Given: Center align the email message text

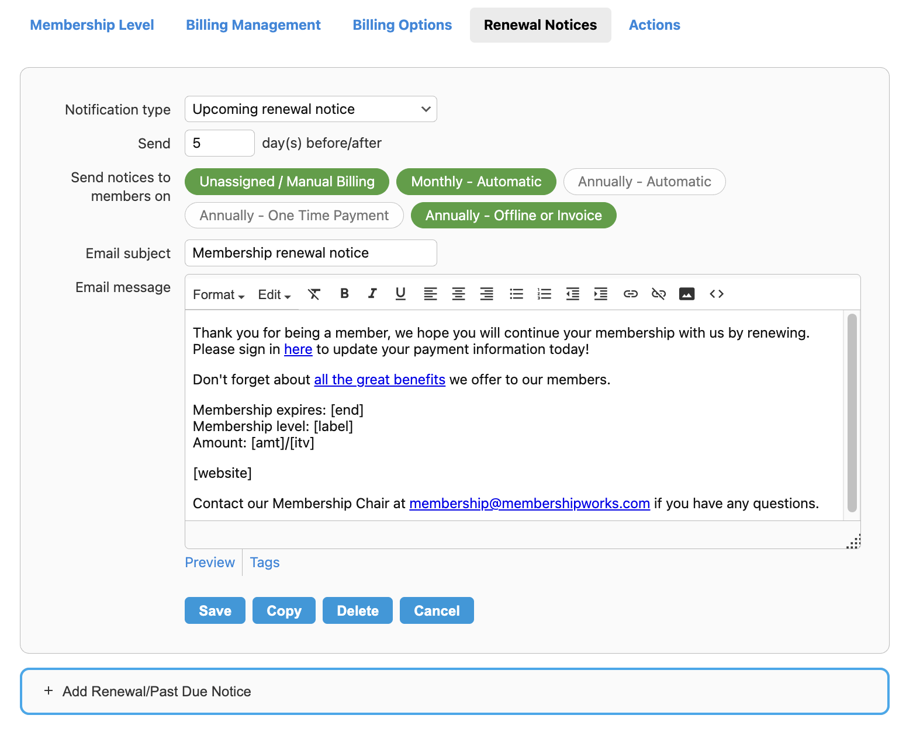Looking at the screenshot, I should [x=458, y=294].
